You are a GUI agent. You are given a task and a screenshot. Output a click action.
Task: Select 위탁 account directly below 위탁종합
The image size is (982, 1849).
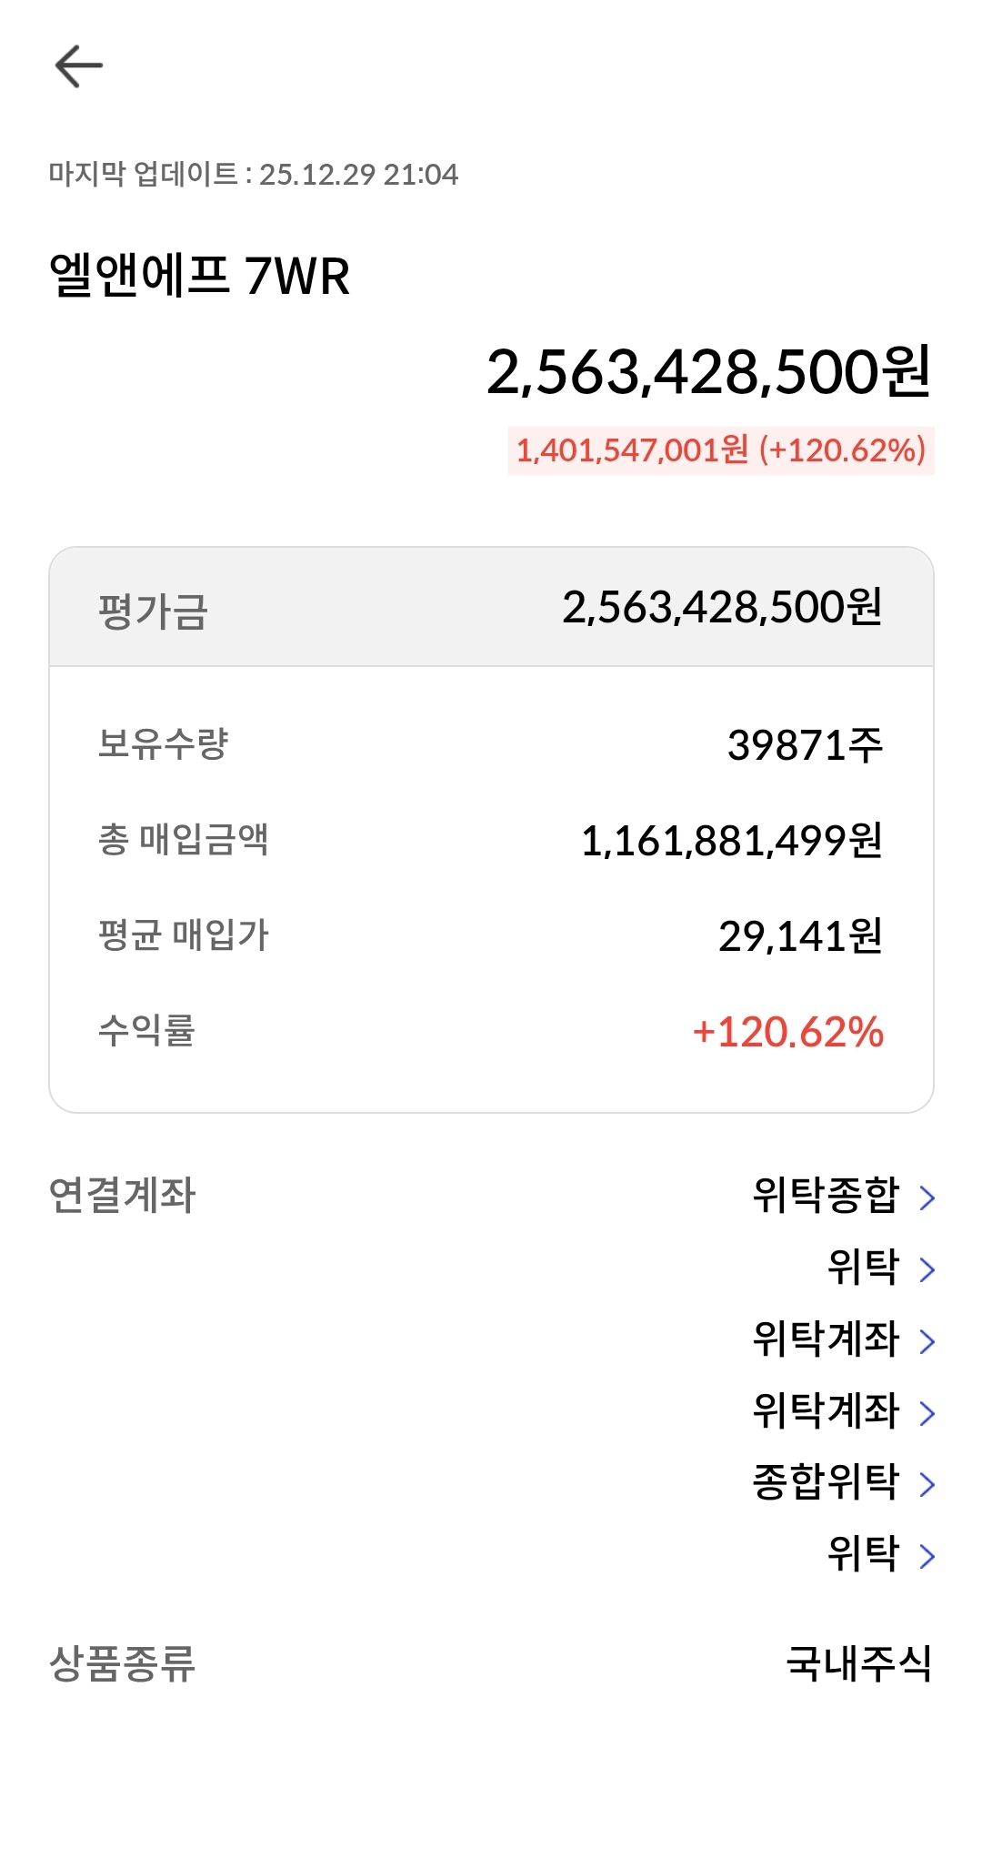863,1268
